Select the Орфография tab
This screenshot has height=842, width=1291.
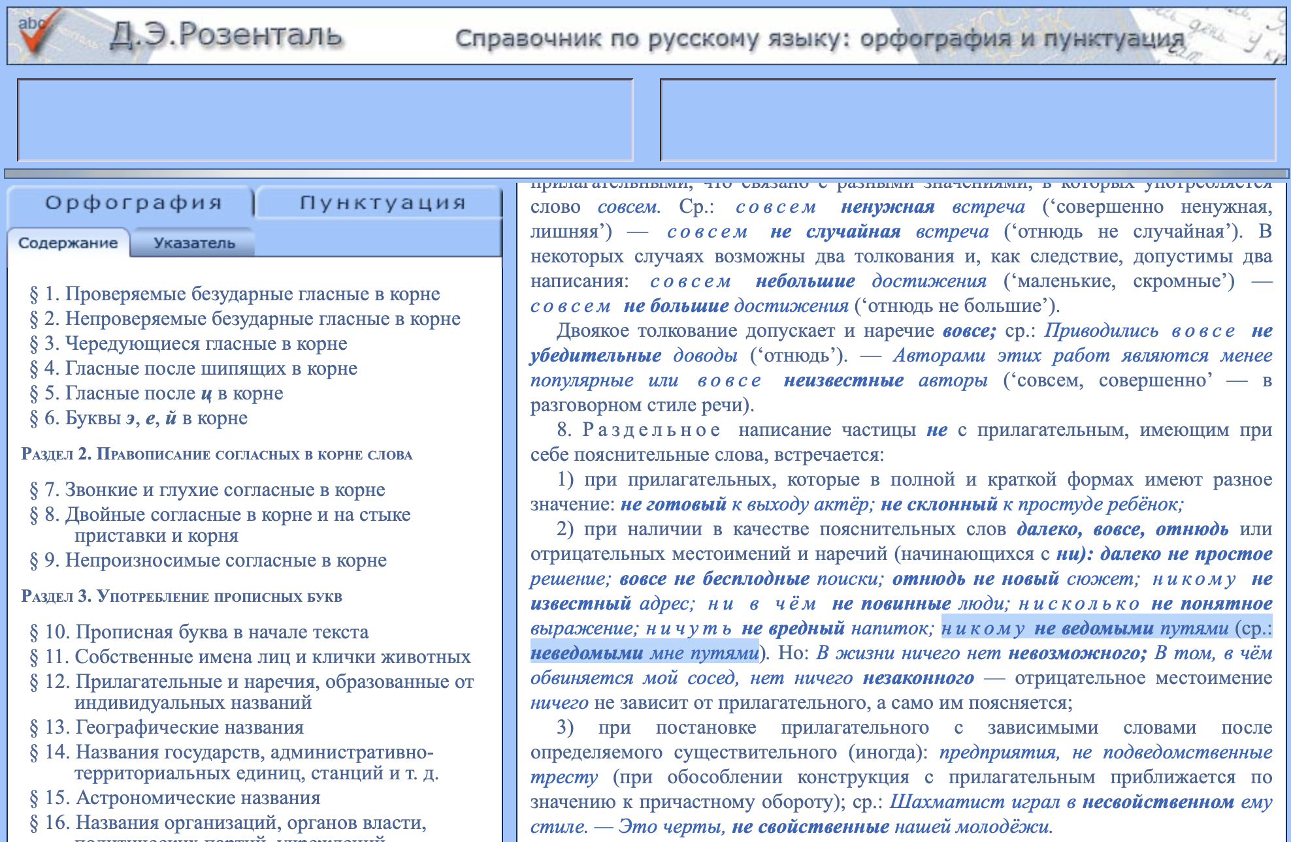133,203
